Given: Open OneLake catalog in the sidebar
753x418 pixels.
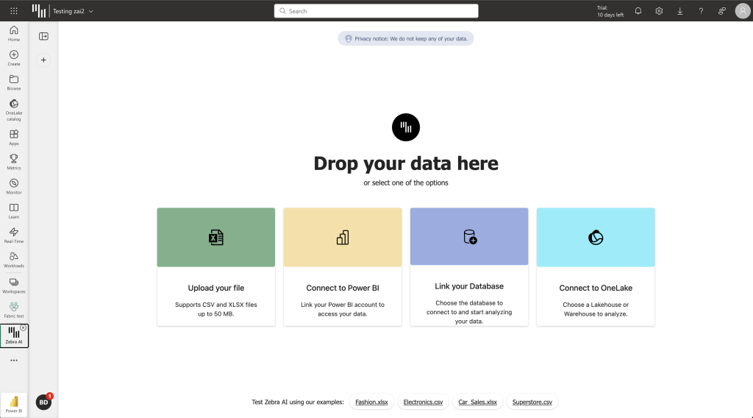Looking at the screenshot, I should (14, 110).
